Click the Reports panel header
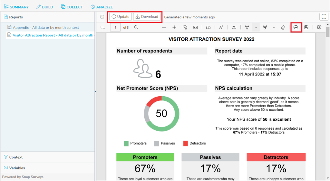 [x=47, y=17]
